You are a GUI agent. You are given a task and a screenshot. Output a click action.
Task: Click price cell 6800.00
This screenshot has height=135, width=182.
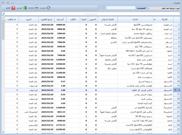(x=60, y=29)
